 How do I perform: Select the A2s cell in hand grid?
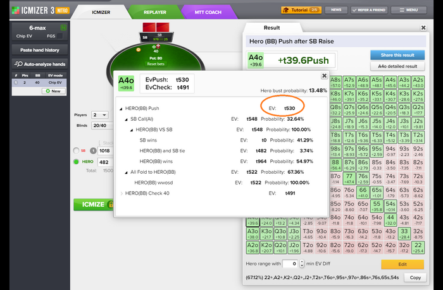[418, 82]
